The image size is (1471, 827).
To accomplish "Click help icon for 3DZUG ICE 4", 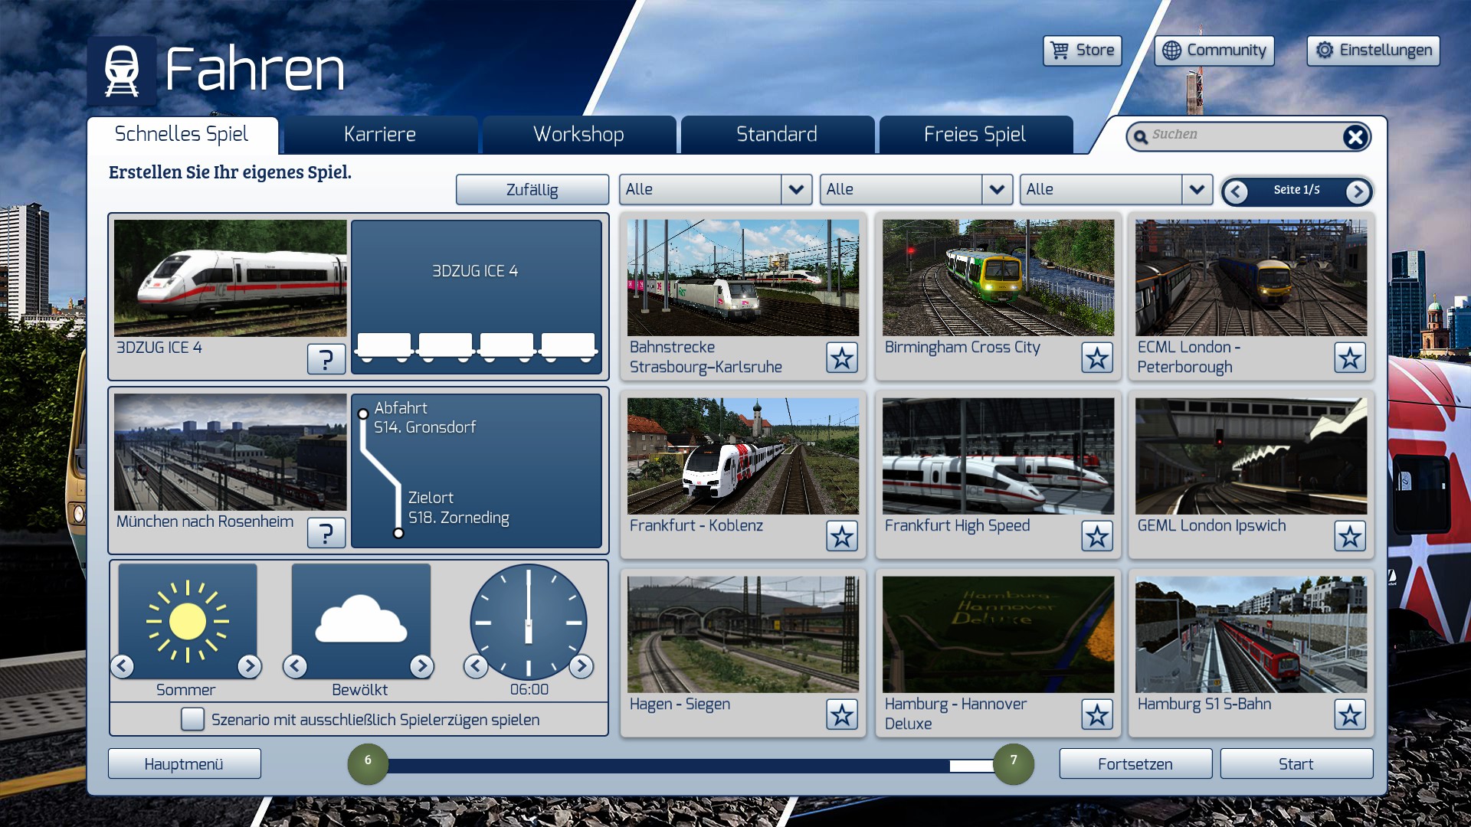I will pos(326,358).
